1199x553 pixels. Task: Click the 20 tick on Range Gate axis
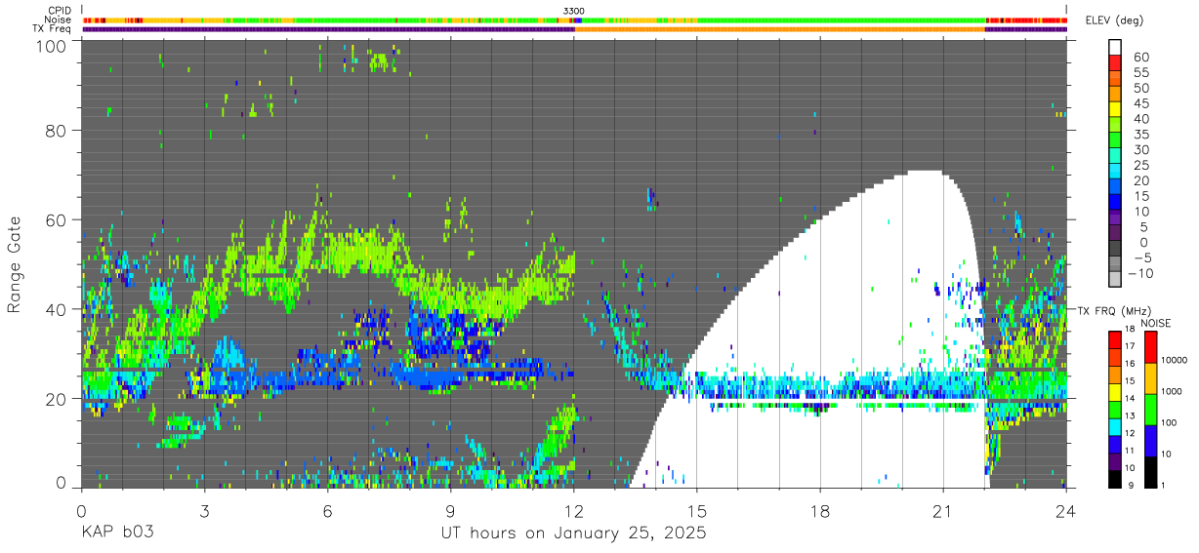click(57, 398)
